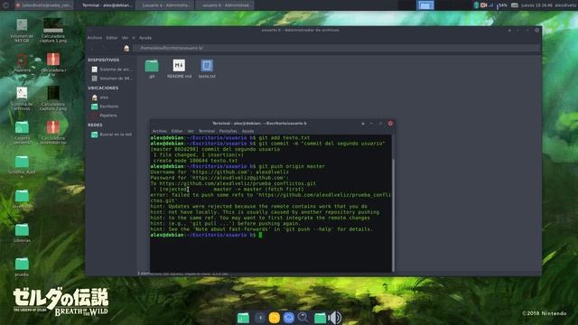
Task: Launch the terminal icon in the dock
Action: click(x=260, y=317)
